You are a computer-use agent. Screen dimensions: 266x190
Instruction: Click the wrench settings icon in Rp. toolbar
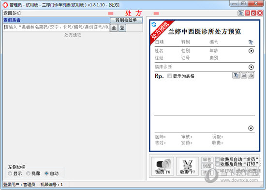(251, 75)
